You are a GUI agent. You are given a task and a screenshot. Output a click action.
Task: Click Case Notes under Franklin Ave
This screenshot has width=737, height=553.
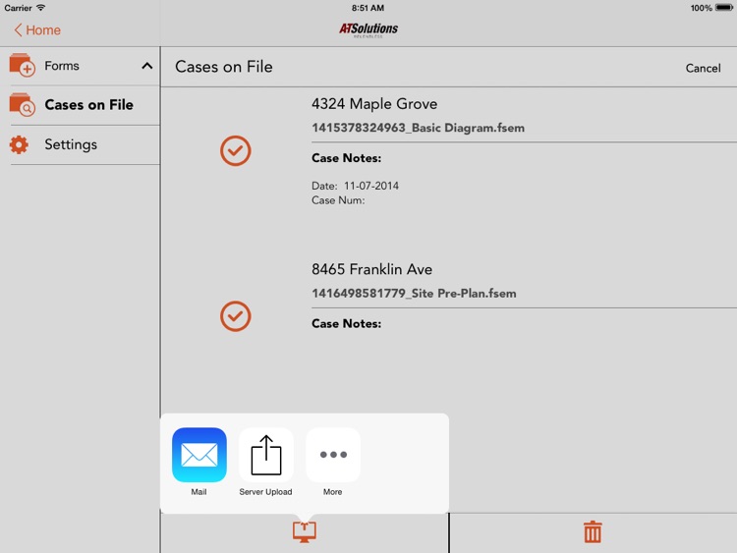pos(347,323)
